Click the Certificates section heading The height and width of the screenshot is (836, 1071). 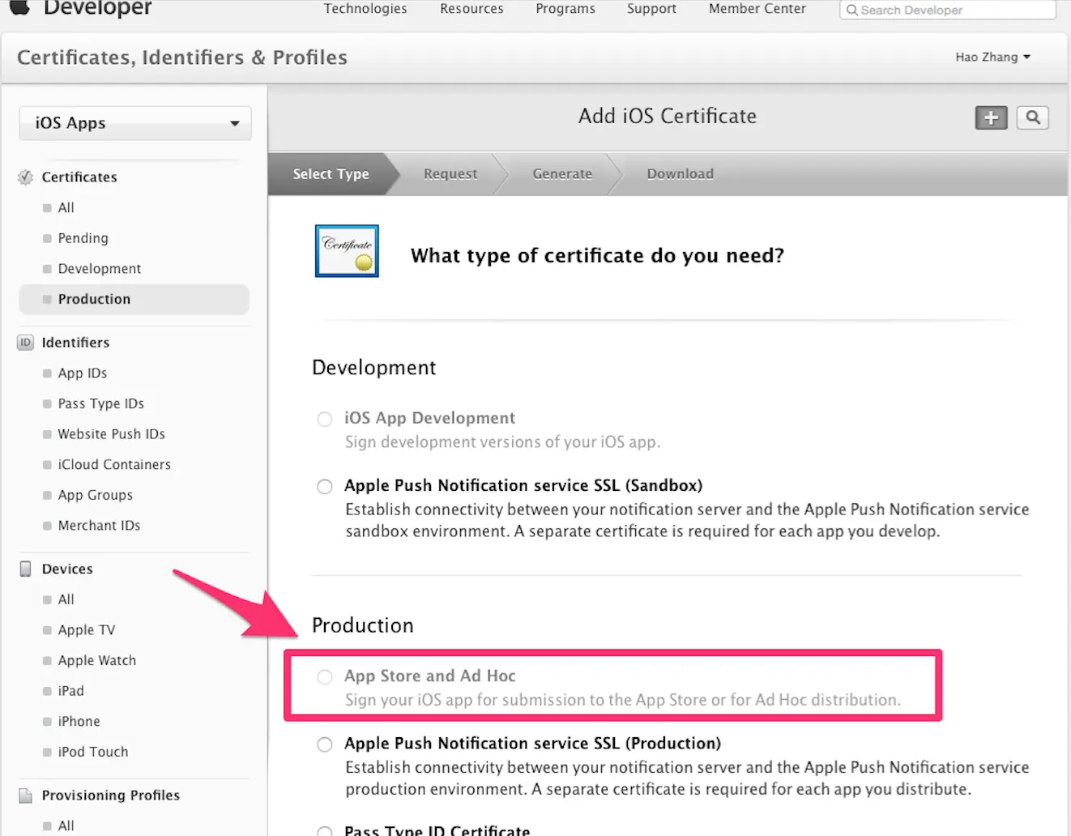[x=79, y=177]
